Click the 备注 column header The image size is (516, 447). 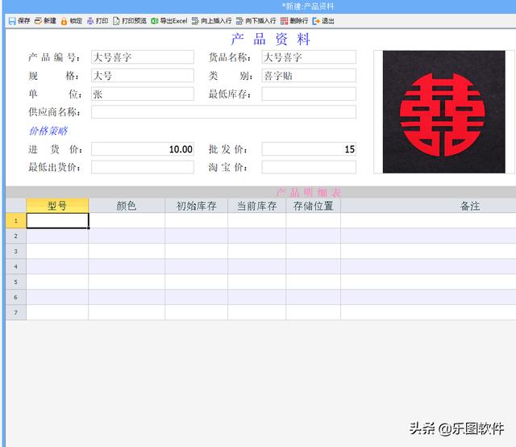point(470,206)
